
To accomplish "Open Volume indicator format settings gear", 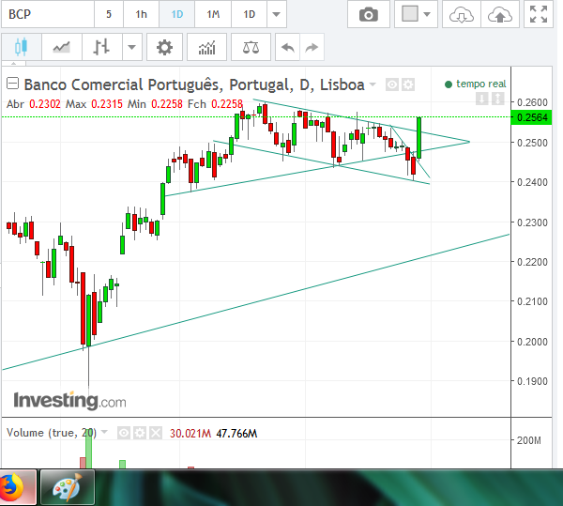I will (140, 433).
